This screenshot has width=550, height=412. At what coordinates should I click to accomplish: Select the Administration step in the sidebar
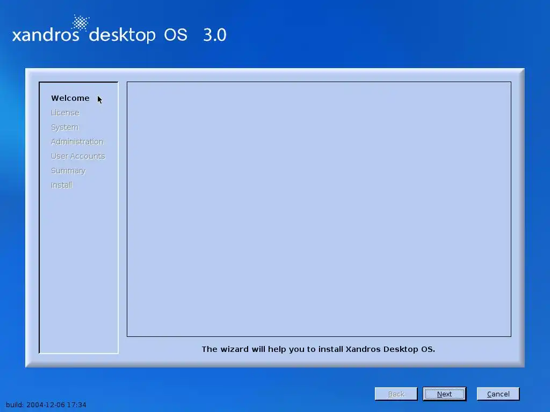[x=77, y=142]
